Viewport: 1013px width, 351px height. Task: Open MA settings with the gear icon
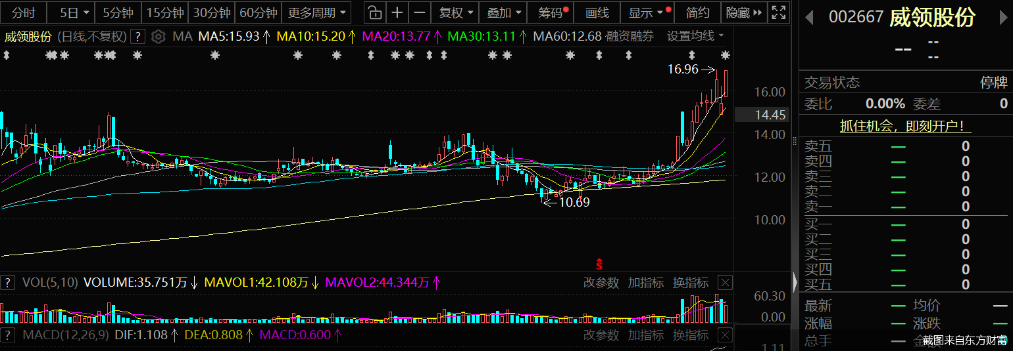(x=158, y=37)
